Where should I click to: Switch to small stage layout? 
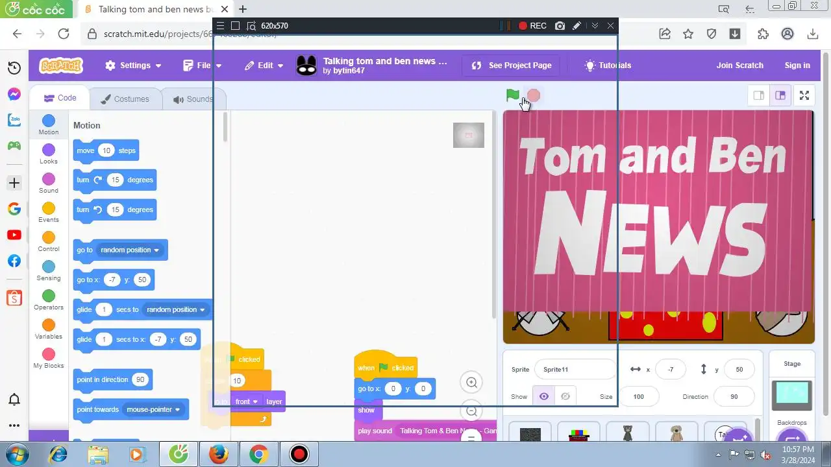tap(758, 95)
